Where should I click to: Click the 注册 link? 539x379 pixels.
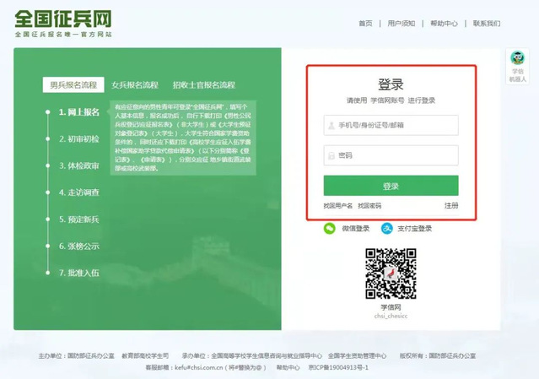451,205
